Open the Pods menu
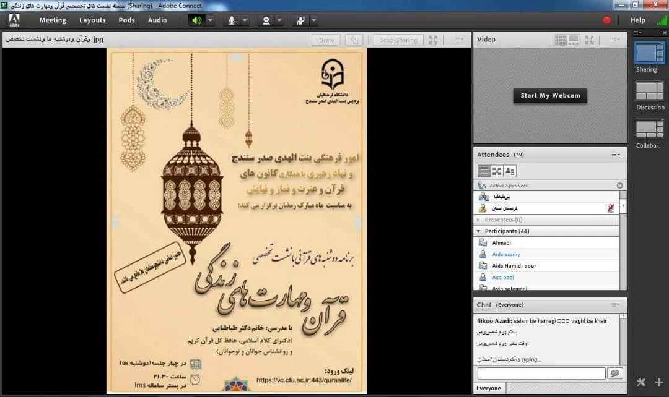This screenshot has height=397, width=669. tap(126, 20)
